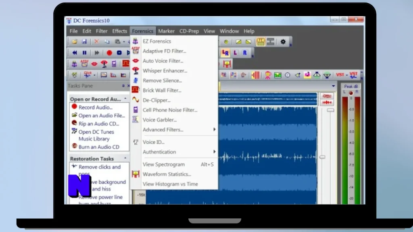Viewport: 413px width, 232px height.
Task: Open the EZ Forensics menu entry
Action: [174, 41]
